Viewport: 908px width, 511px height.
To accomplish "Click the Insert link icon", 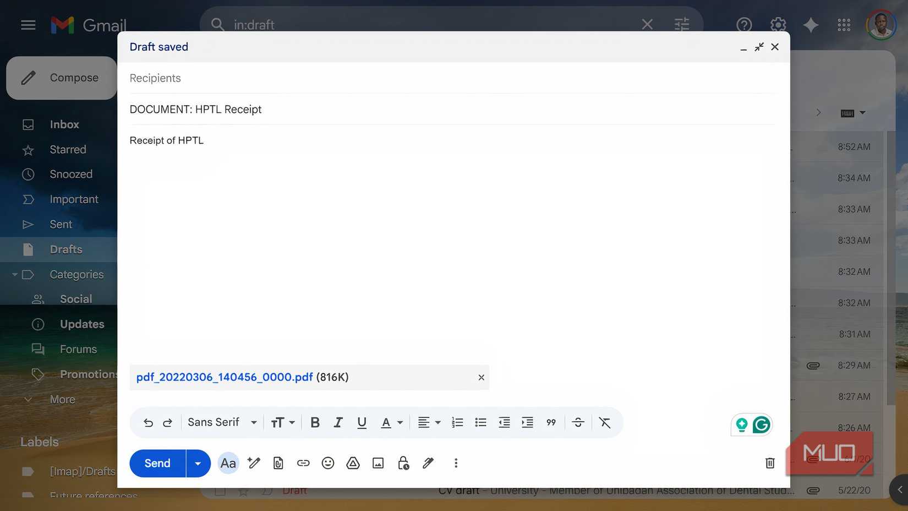I will 303,463.
